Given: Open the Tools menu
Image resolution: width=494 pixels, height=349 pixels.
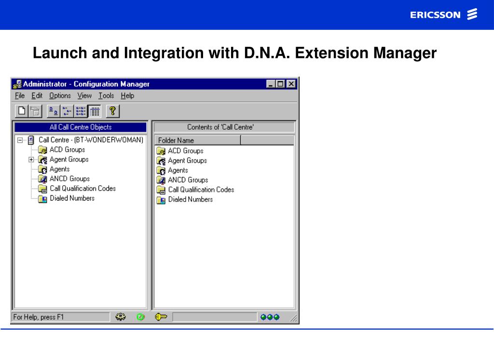Looking at the screenshot, I should 106,95.
